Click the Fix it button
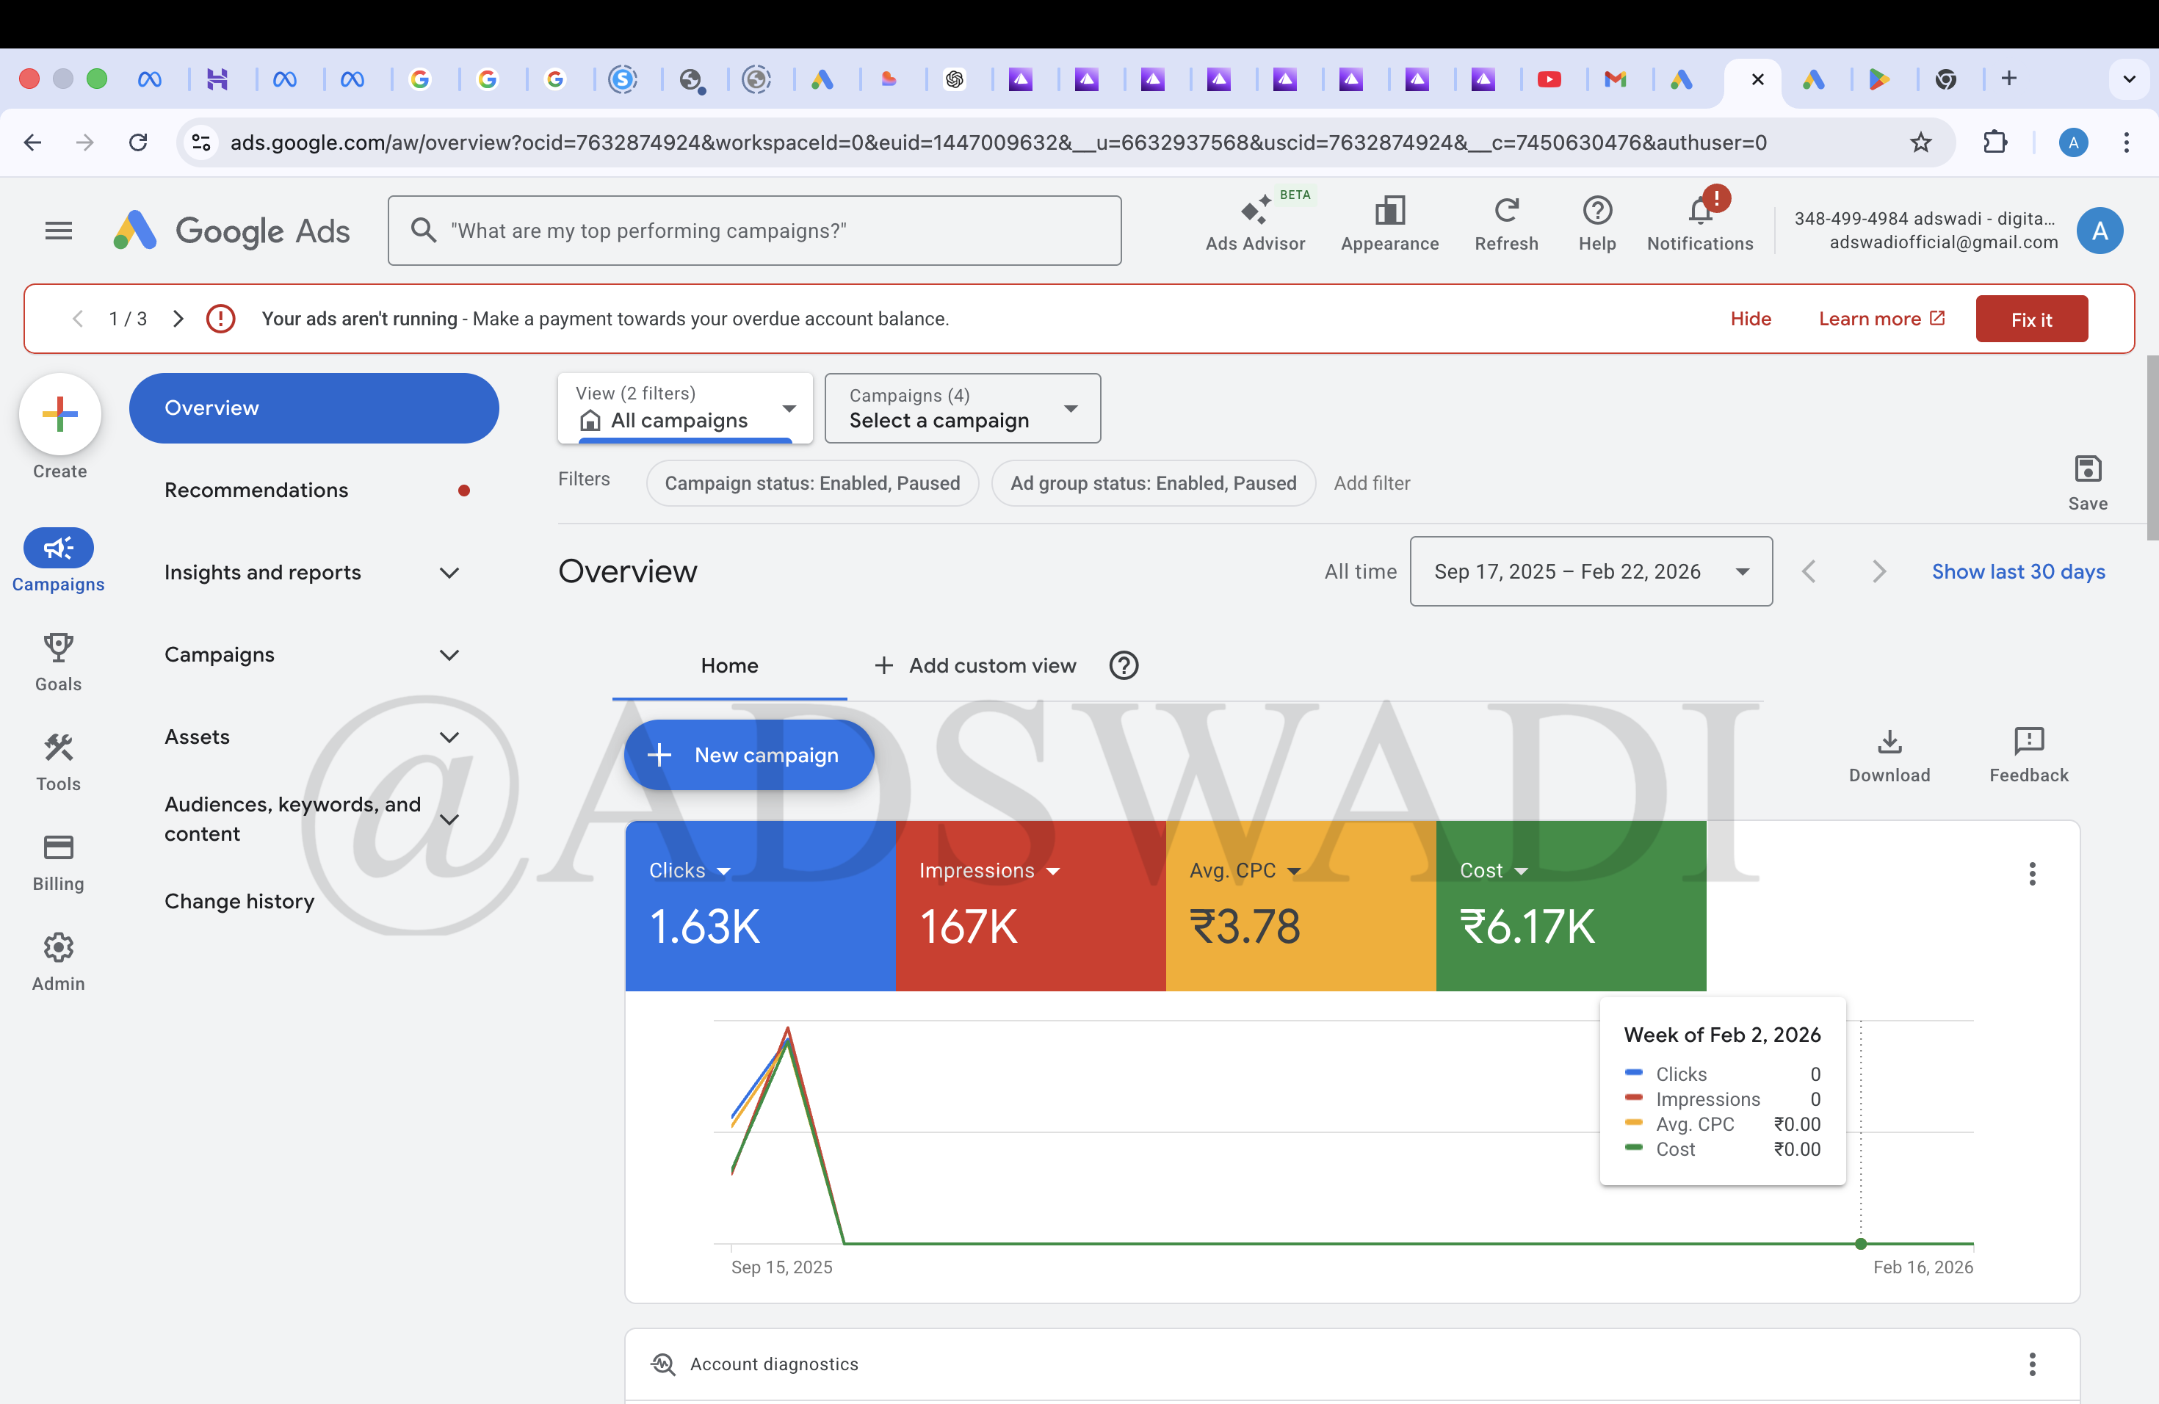 coord(2032,319)
